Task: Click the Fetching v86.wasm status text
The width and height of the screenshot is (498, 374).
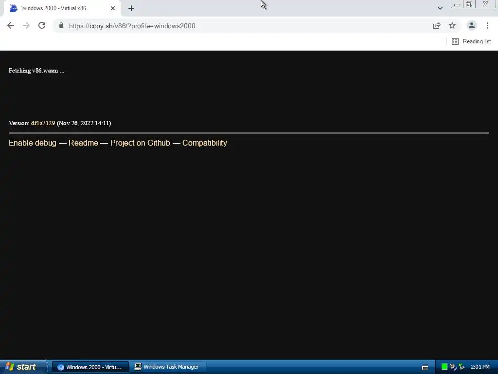Action: tap(36, 71)
